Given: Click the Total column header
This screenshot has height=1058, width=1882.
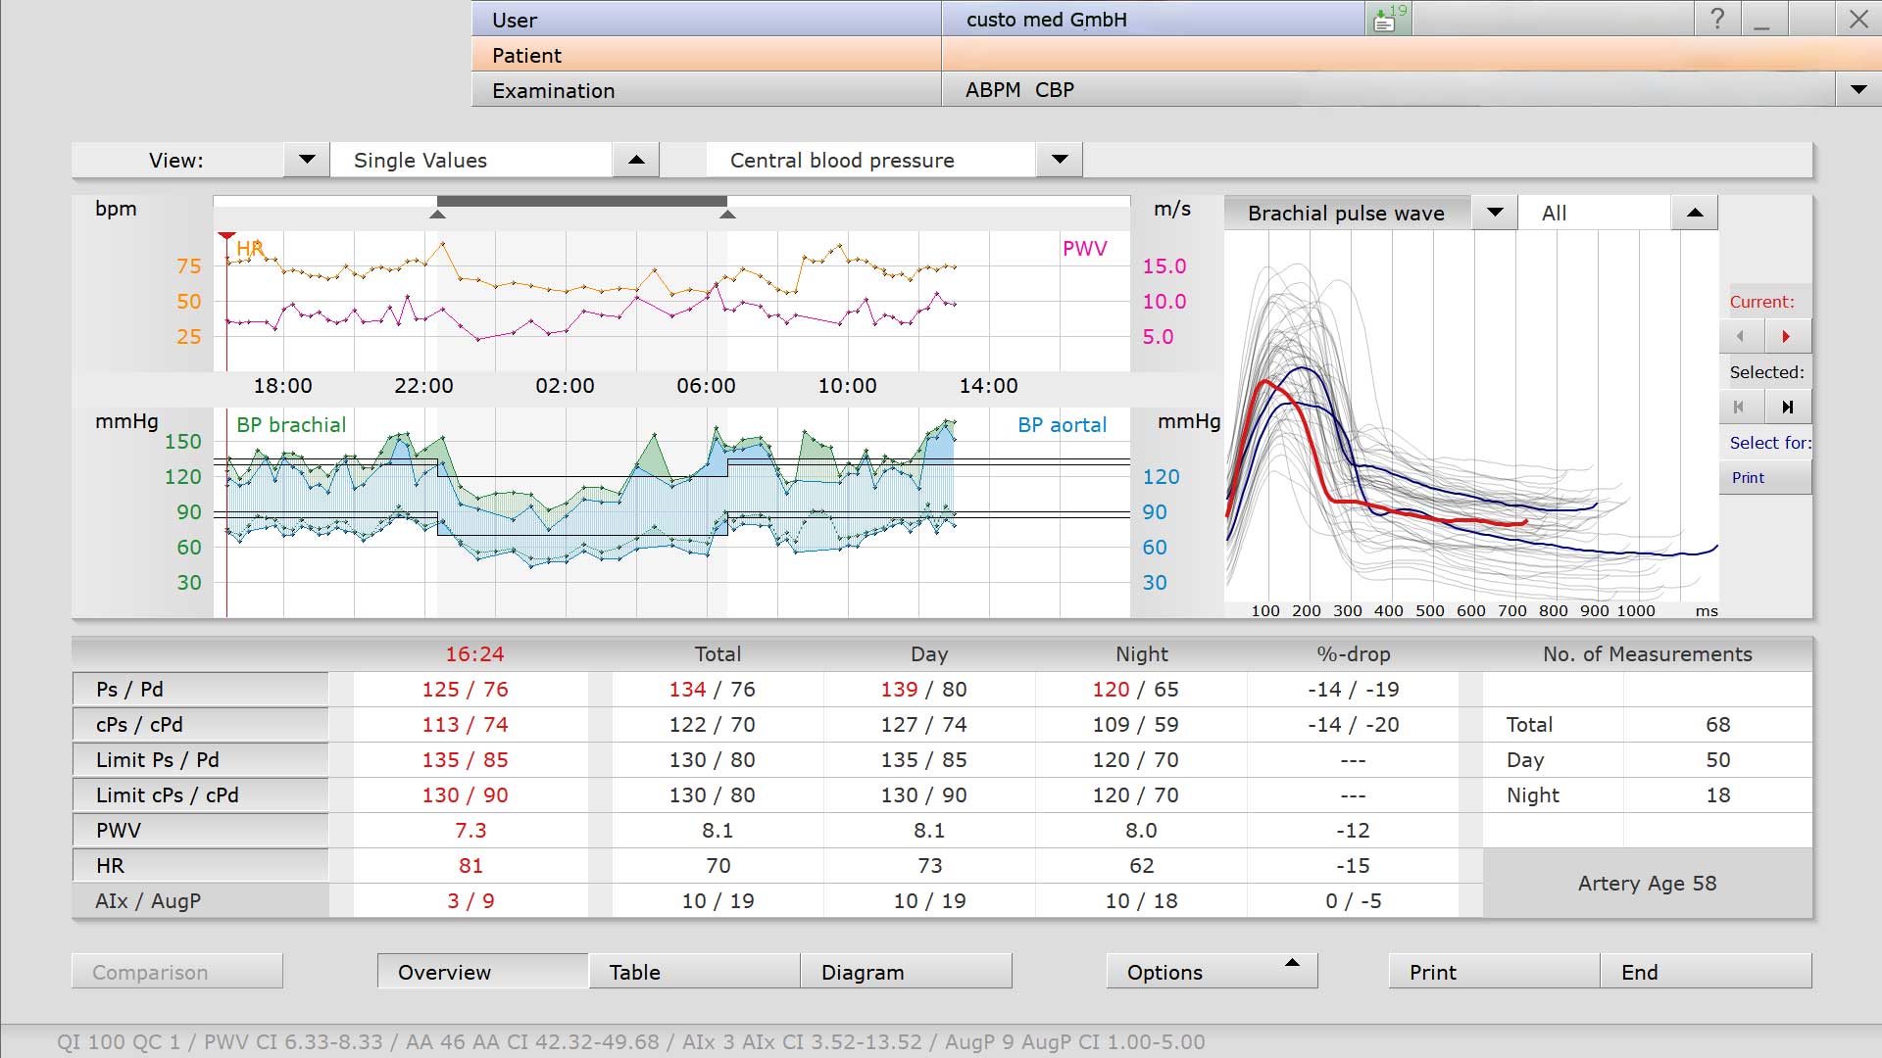Looking at the screenshot, I should click(718, 653).
